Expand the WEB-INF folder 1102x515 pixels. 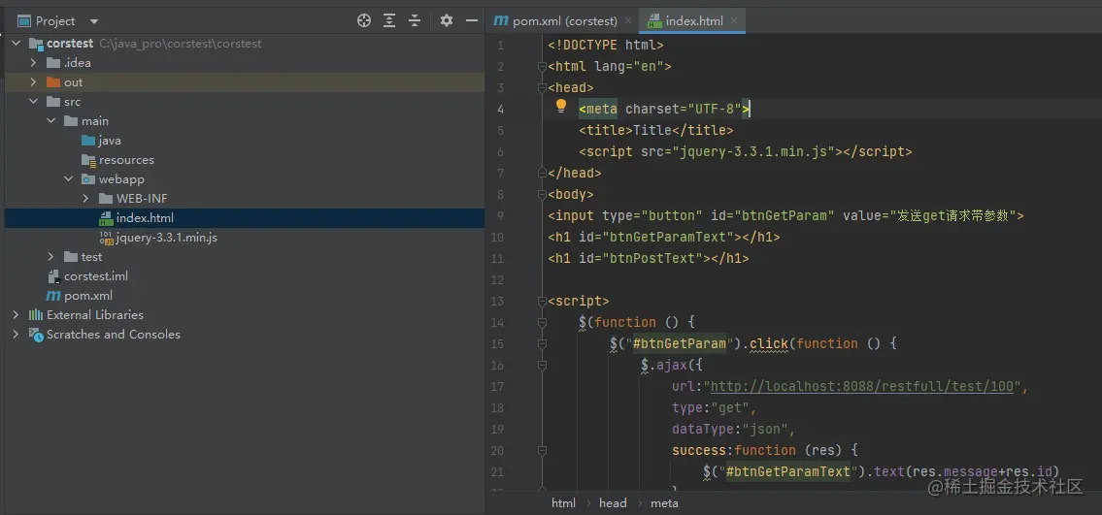click(85, 199)
